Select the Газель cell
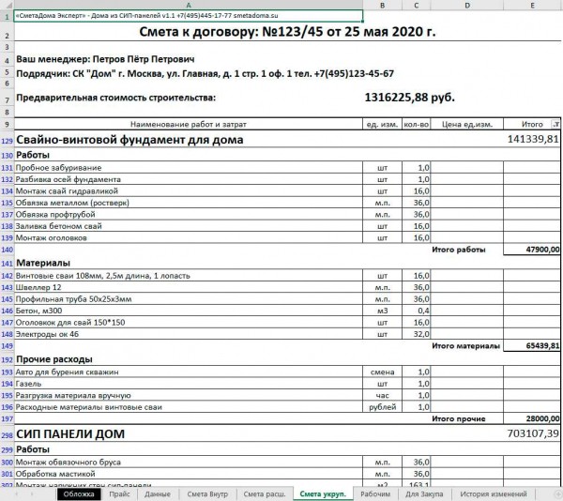The width and height of the screenshot is (563, 501). (x=189, y=384)
